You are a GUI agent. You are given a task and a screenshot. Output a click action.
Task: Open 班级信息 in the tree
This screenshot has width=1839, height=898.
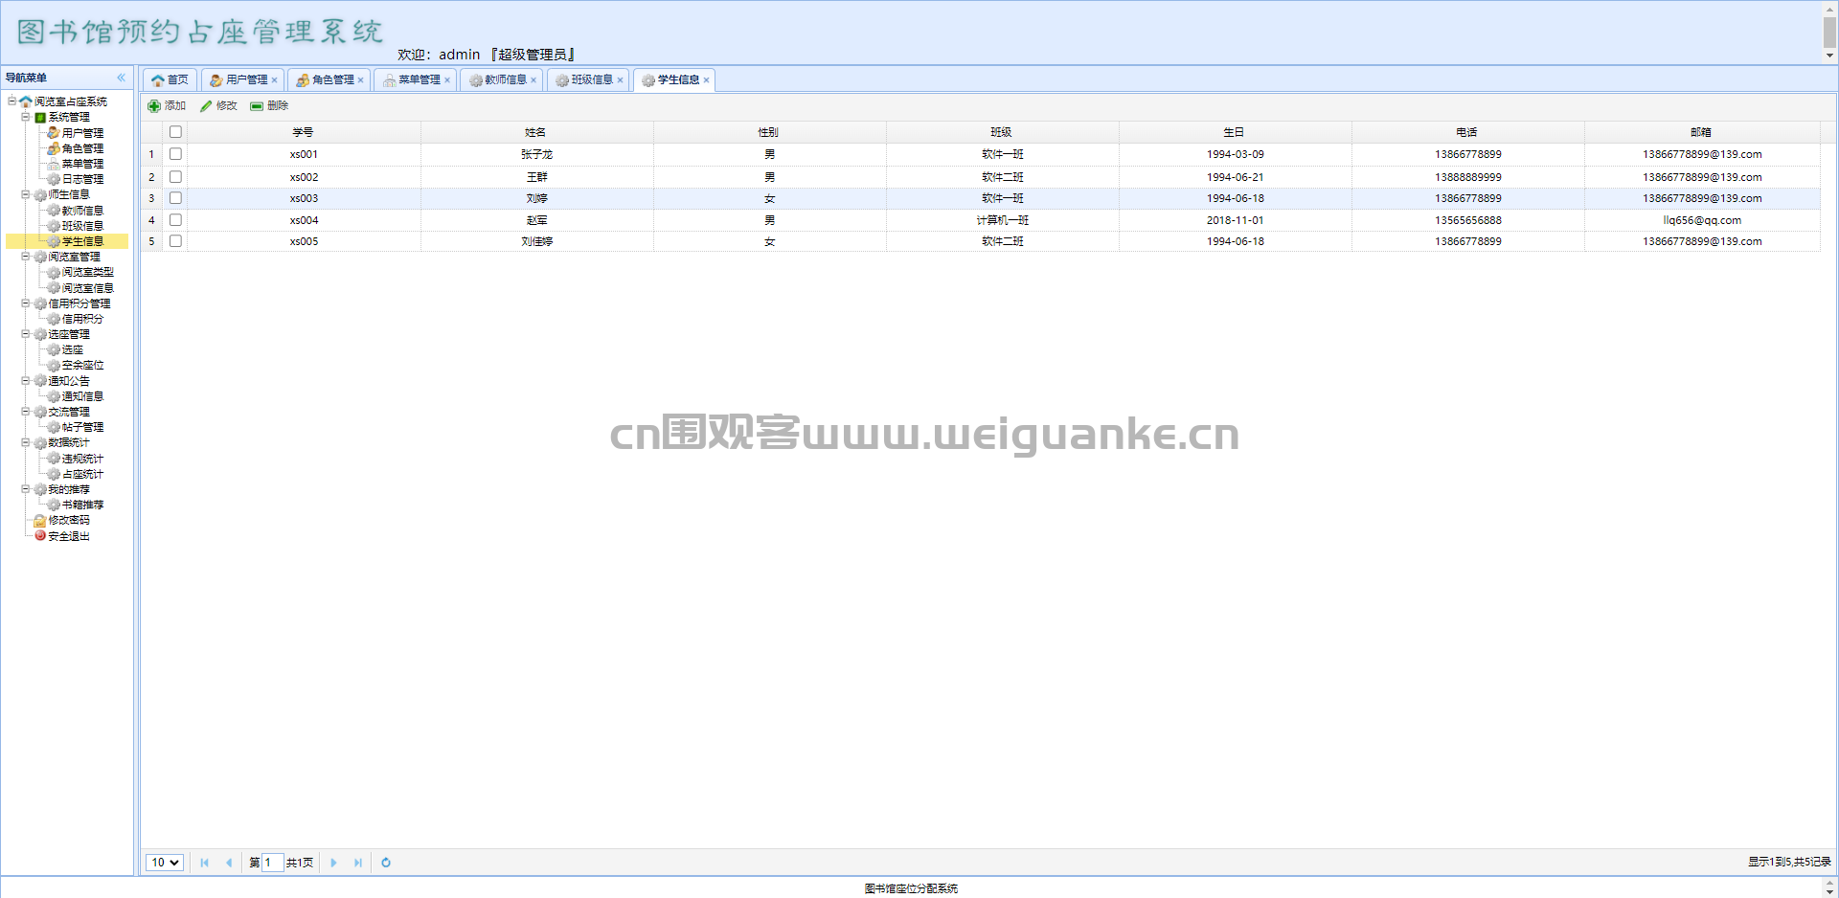click(x=82, y=226)
